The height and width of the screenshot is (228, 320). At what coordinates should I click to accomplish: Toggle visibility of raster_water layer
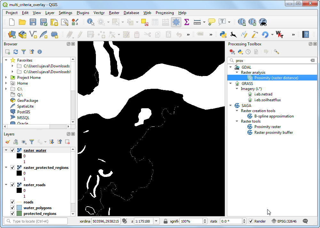click(x=12, y=150)
